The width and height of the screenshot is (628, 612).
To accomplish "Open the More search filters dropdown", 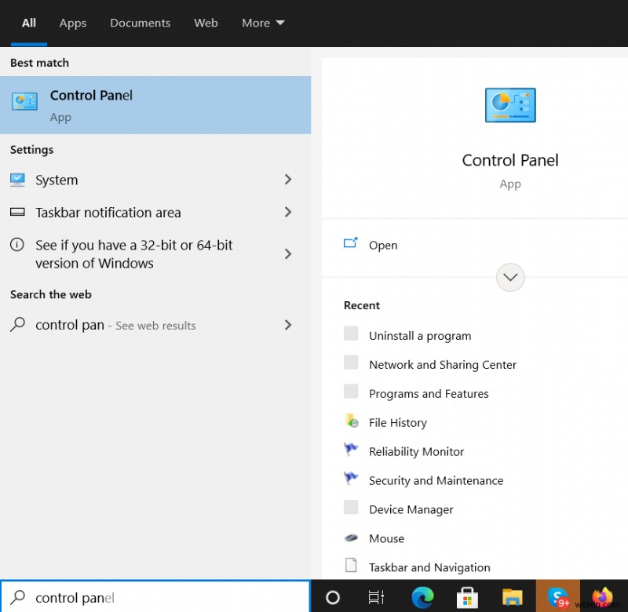I will (x=262, y=23).
